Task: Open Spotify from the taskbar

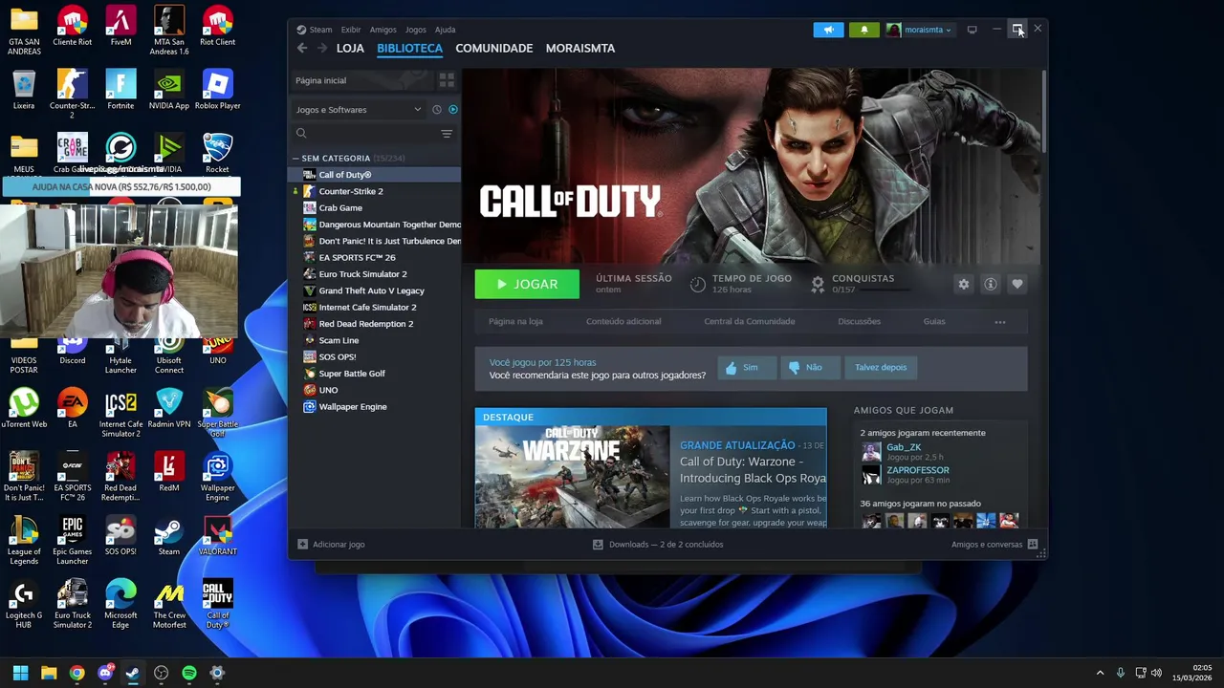Action: pos(189,673)
